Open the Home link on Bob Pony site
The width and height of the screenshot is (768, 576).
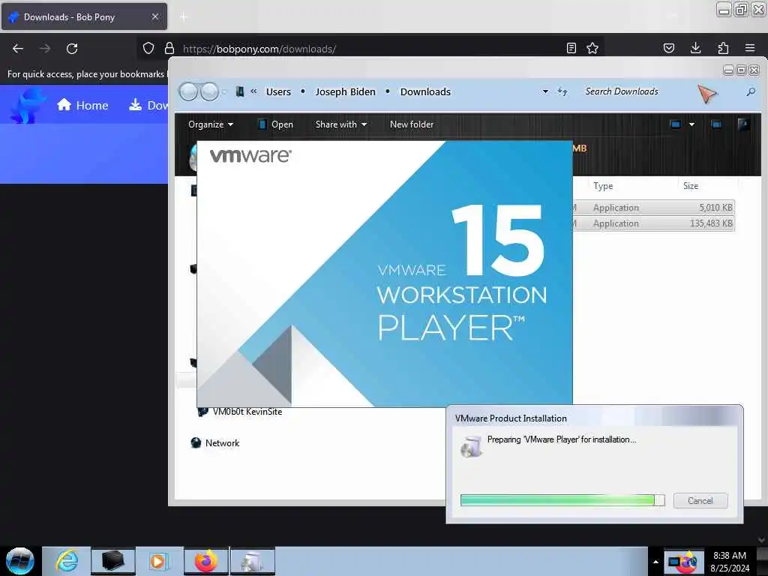coord(82,105)
